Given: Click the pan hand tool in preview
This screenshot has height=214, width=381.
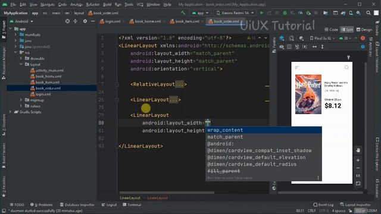Looking at the screenshot, I should click(358, 150).
